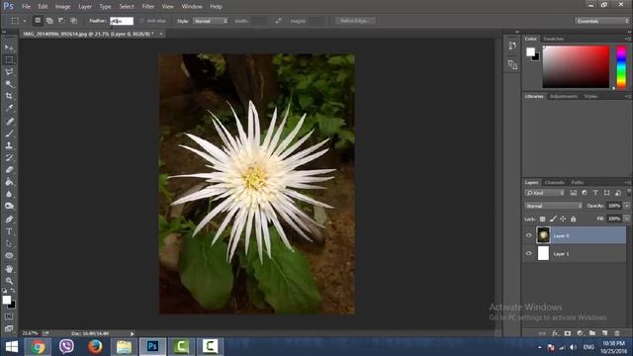The image size is (633, 356).
Task: Open the Essentials workspace dropdown
Action: pyautogui.click(x=602, y=21)
